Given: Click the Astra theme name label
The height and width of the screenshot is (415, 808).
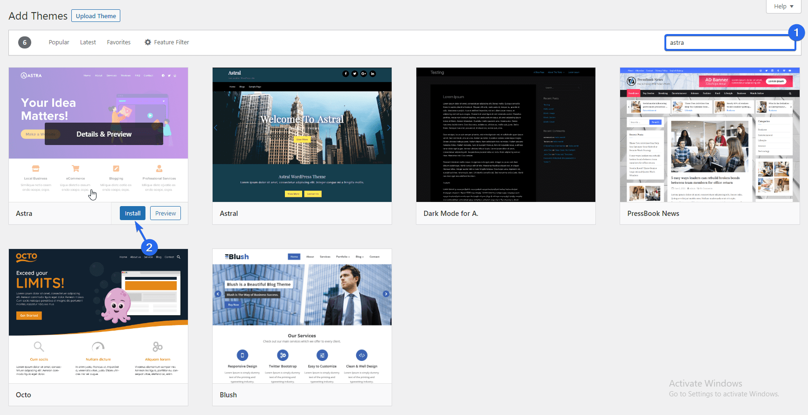Looking at the screenshot, I should point(24,214).
